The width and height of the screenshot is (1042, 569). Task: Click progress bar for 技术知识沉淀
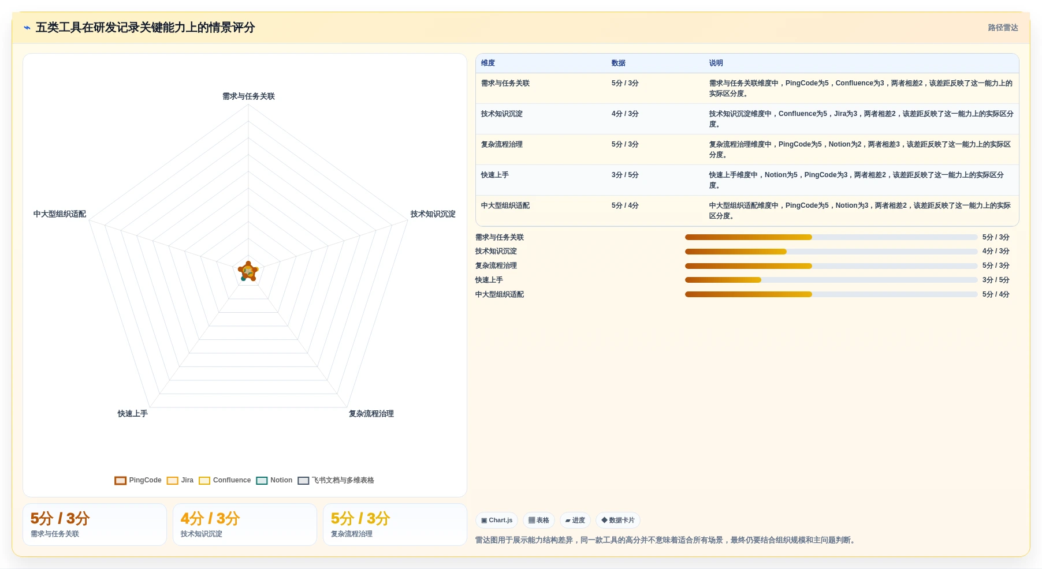831,252
